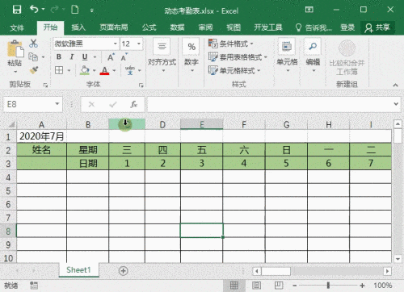Show phonetic guide 文 icon
This screenshot has height=292, width=404.
pos(130,70)
